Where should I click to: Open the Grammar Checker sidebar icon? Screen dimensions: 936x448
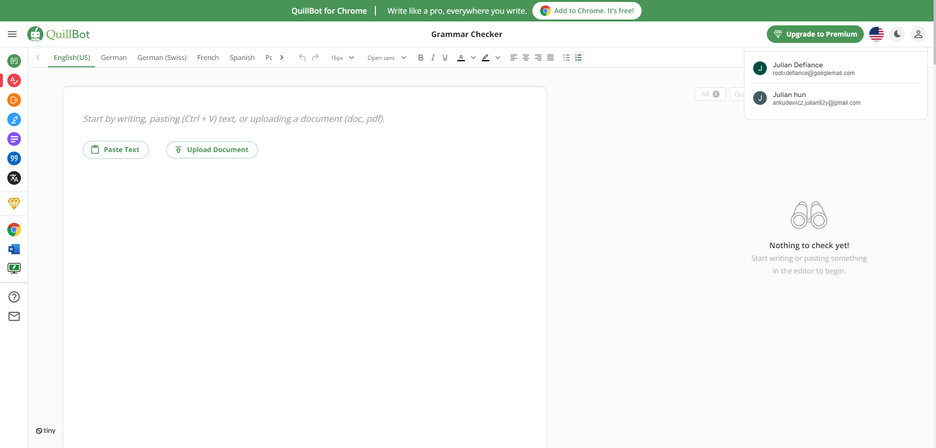click(x=14, y=80)
